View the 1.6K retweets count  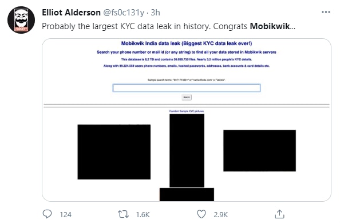point(143,214)
